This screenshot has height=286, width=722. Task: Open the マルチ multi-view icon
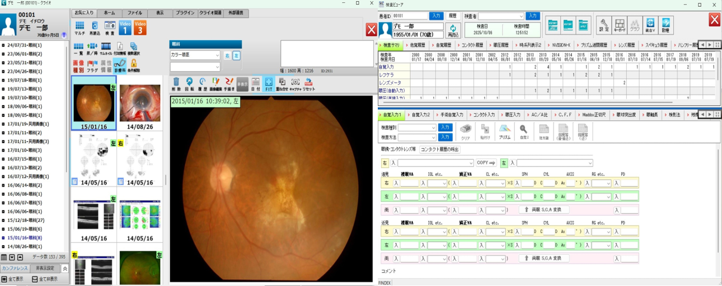click(x=79, y=28)
